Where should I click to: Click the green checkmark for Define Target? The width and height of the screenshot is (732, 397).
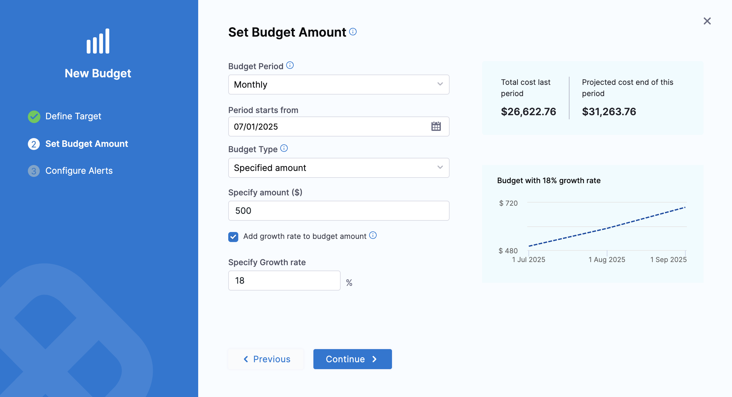[x=34, y=116]
